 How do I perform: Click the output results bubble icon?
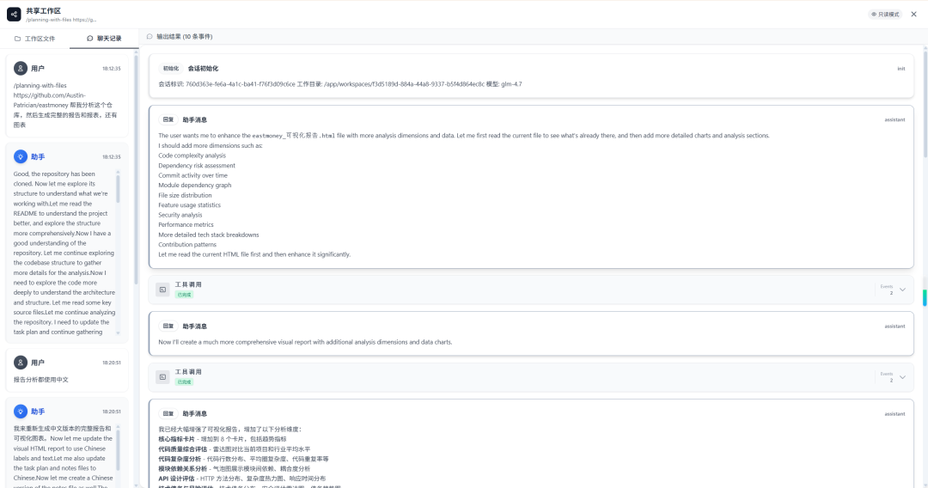pyautogui.click(x=150, y=37)
